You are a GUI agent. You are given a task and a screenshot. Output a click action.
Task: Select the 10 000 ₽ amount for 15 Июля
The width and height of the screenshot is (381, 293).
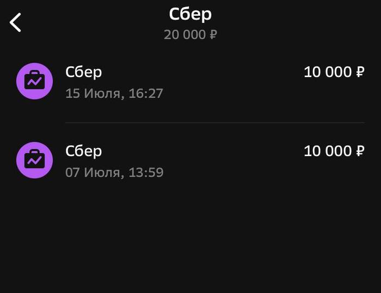(x=334, y=72)
